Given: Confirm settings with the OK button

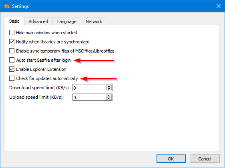Looking at the screenshot, I should (171, 158).
